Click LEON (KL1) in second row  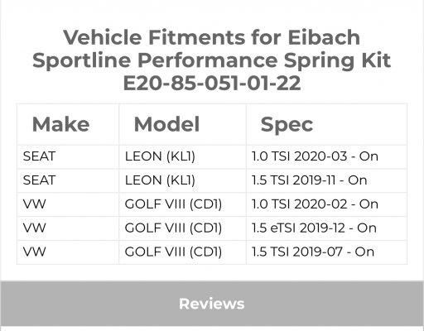pyautogui.click(x=160, y=180)
